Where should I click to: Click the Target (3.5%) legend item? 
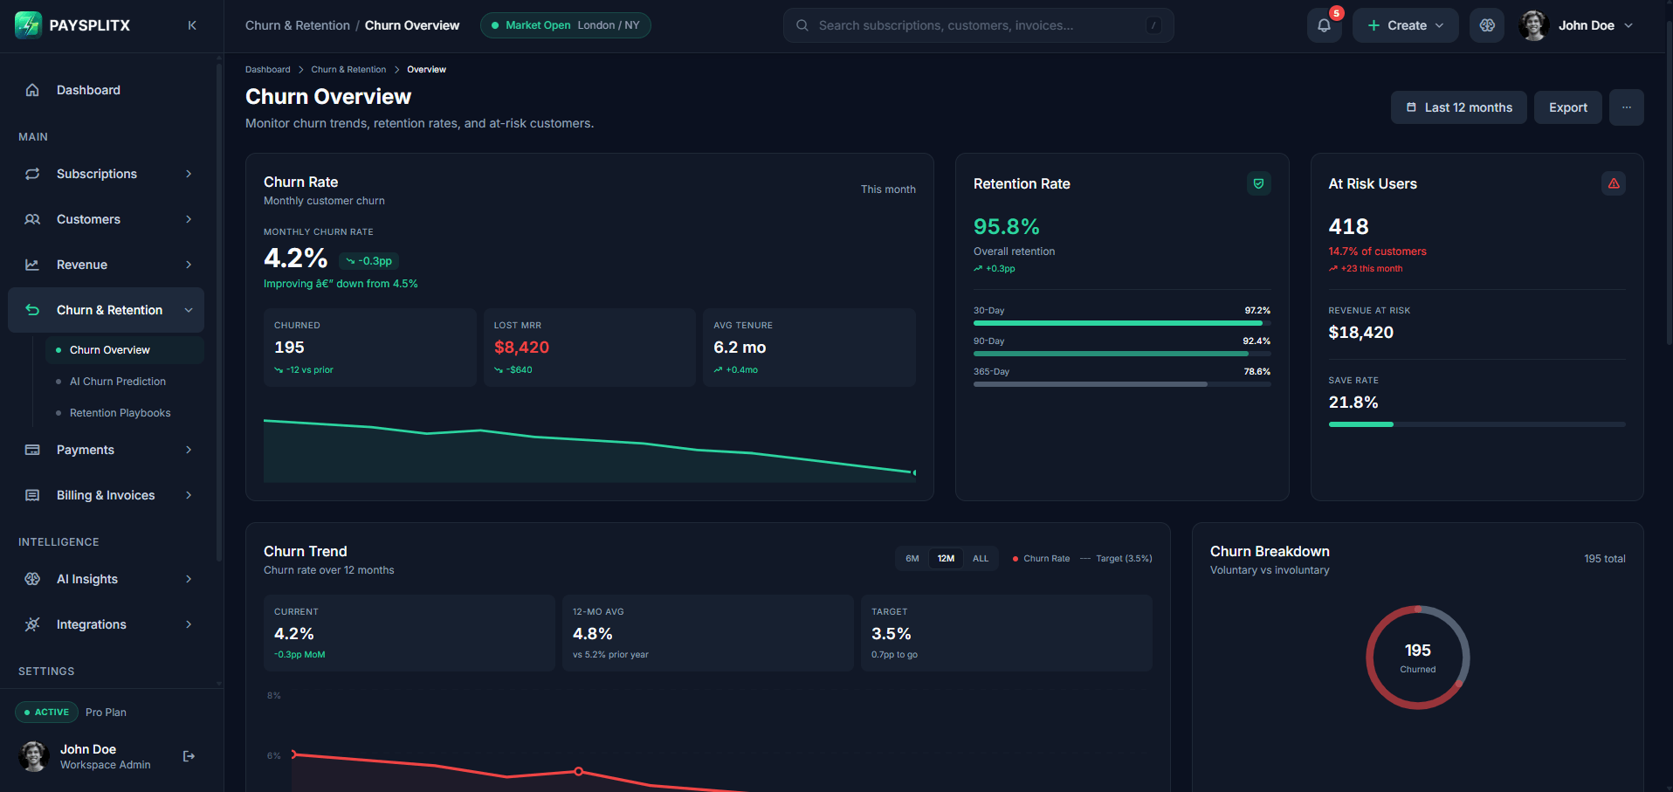click(x=1116, y=559)
